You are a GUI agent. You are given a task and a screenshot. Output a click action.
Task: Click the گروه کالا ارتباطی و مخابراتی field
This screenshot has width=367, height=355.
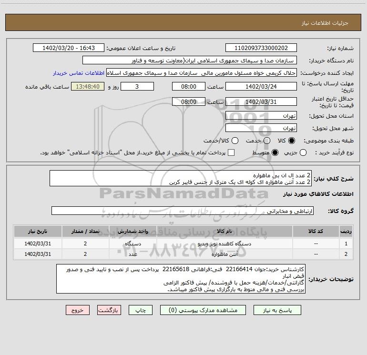click(x=183, y=211)
